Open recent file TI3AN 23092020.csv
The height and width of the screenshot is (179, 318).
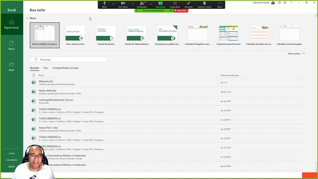click(167, 138)
